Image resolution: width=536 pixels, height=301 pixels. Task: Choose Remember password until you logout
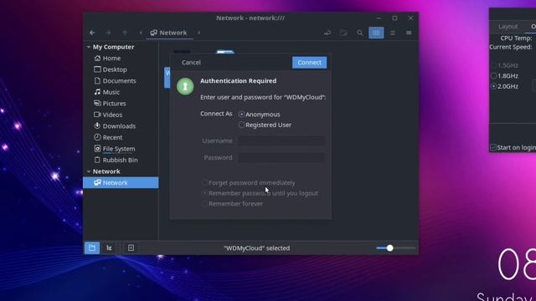(260, 193)
